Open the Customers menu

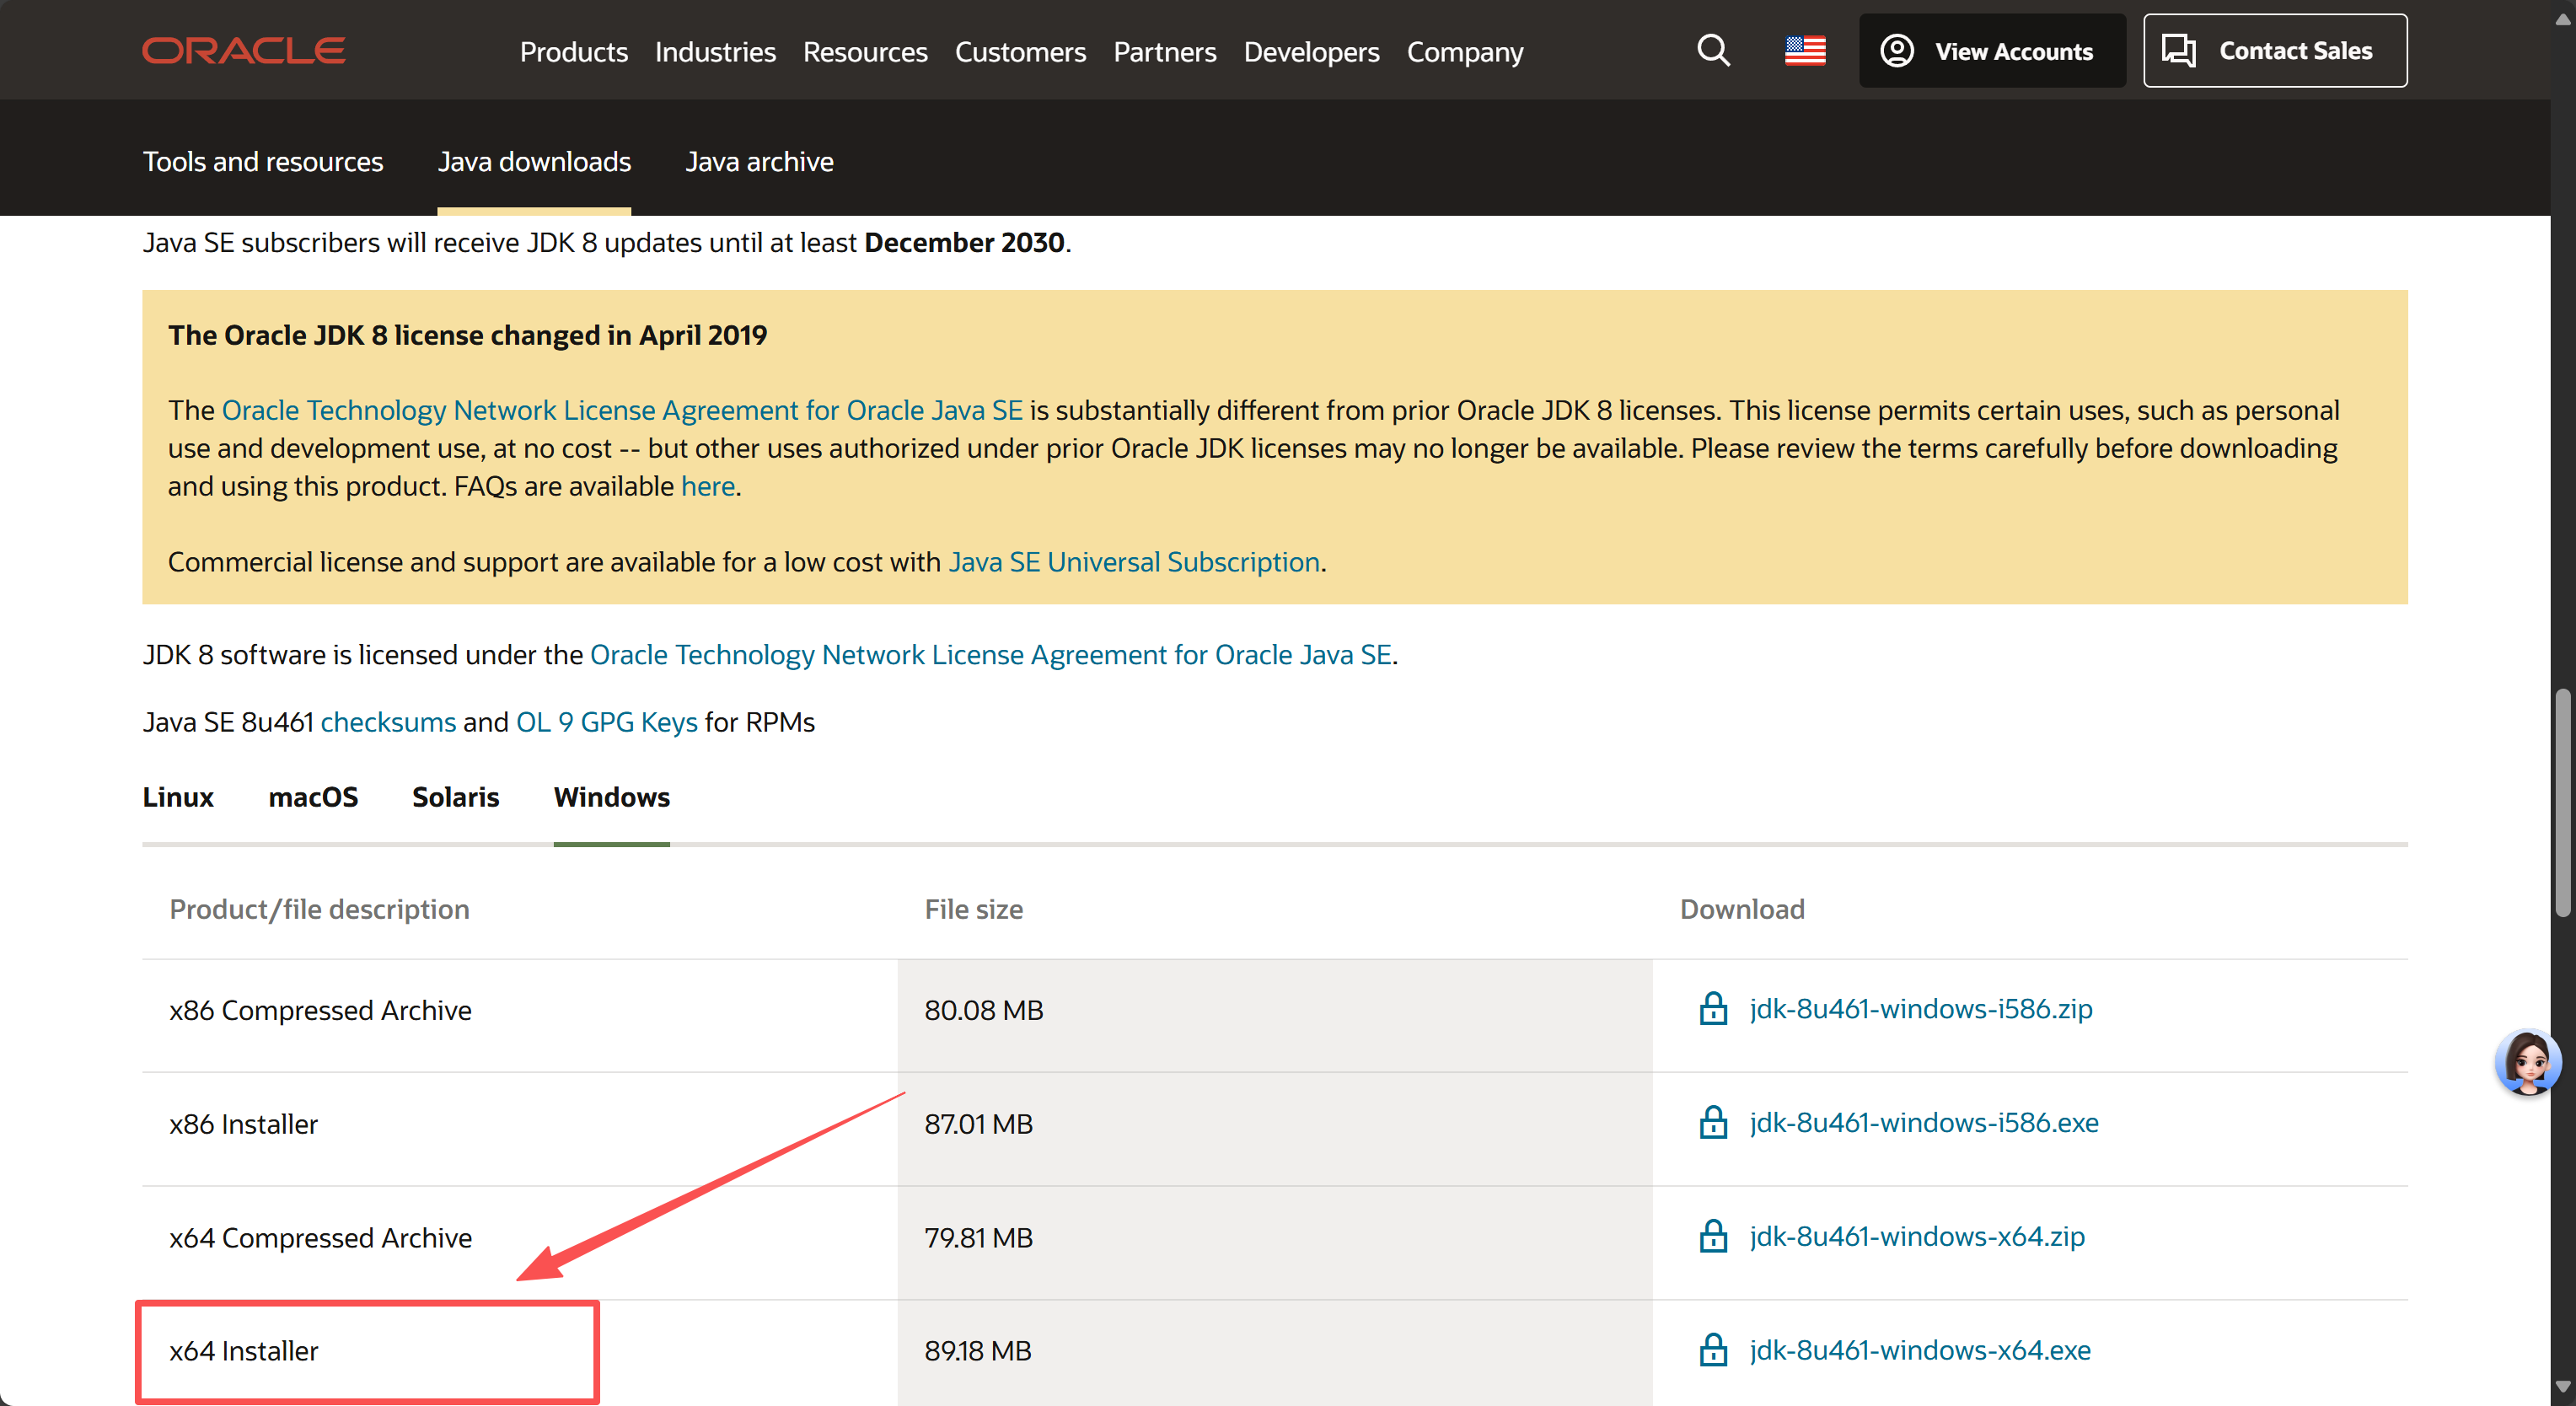(x=1020, y=52)
